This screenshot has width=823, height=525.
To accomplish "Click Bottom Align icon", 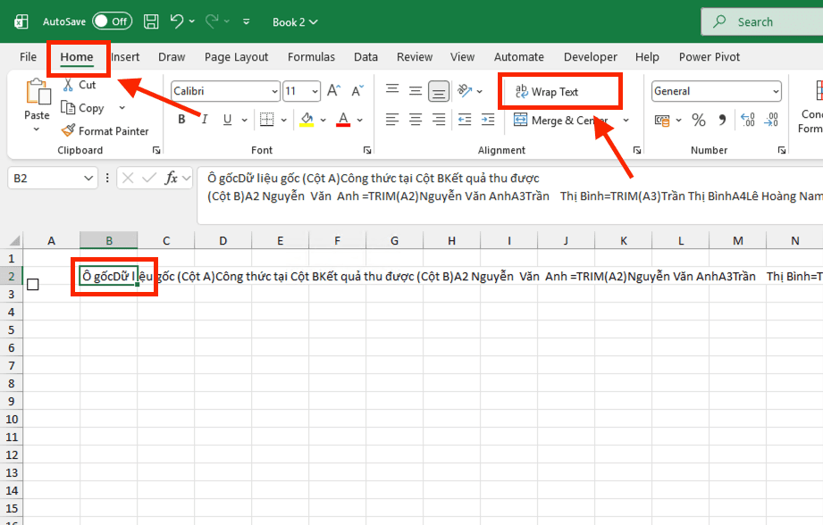I will coord(438,91).
